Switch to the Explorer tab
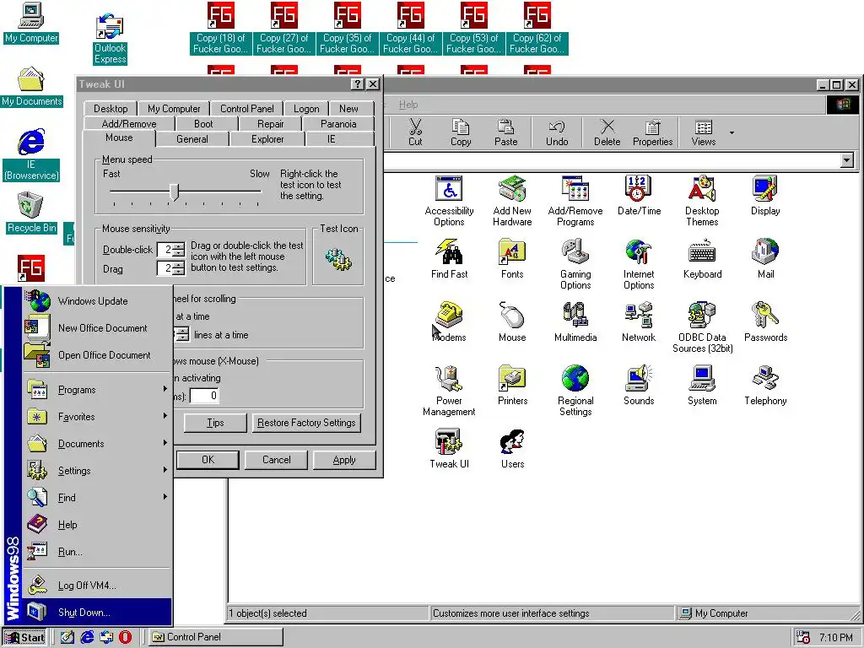This screenshot has width=864, height=648. pos(267,139)
